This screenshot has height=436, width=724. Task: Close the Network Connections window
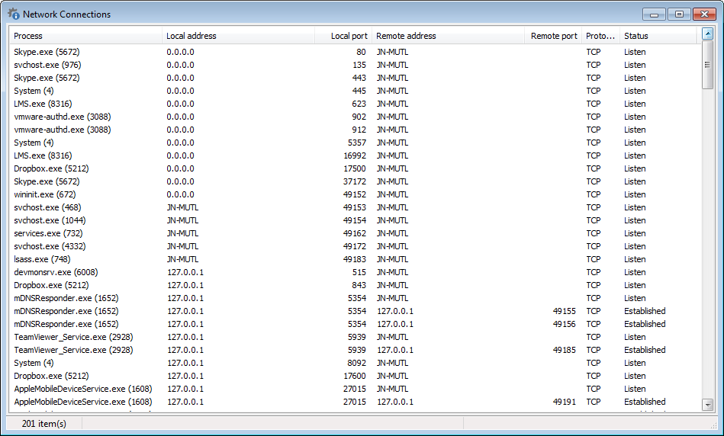pos(704,14)
